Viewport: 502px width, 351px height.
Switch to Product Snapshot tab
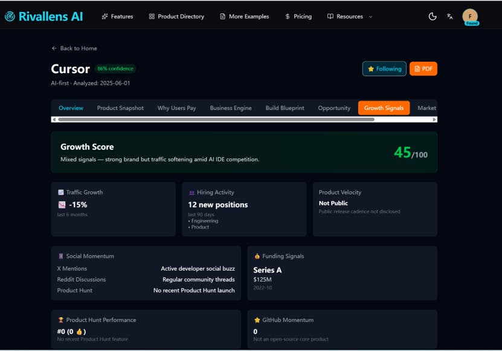pos(120,108)
